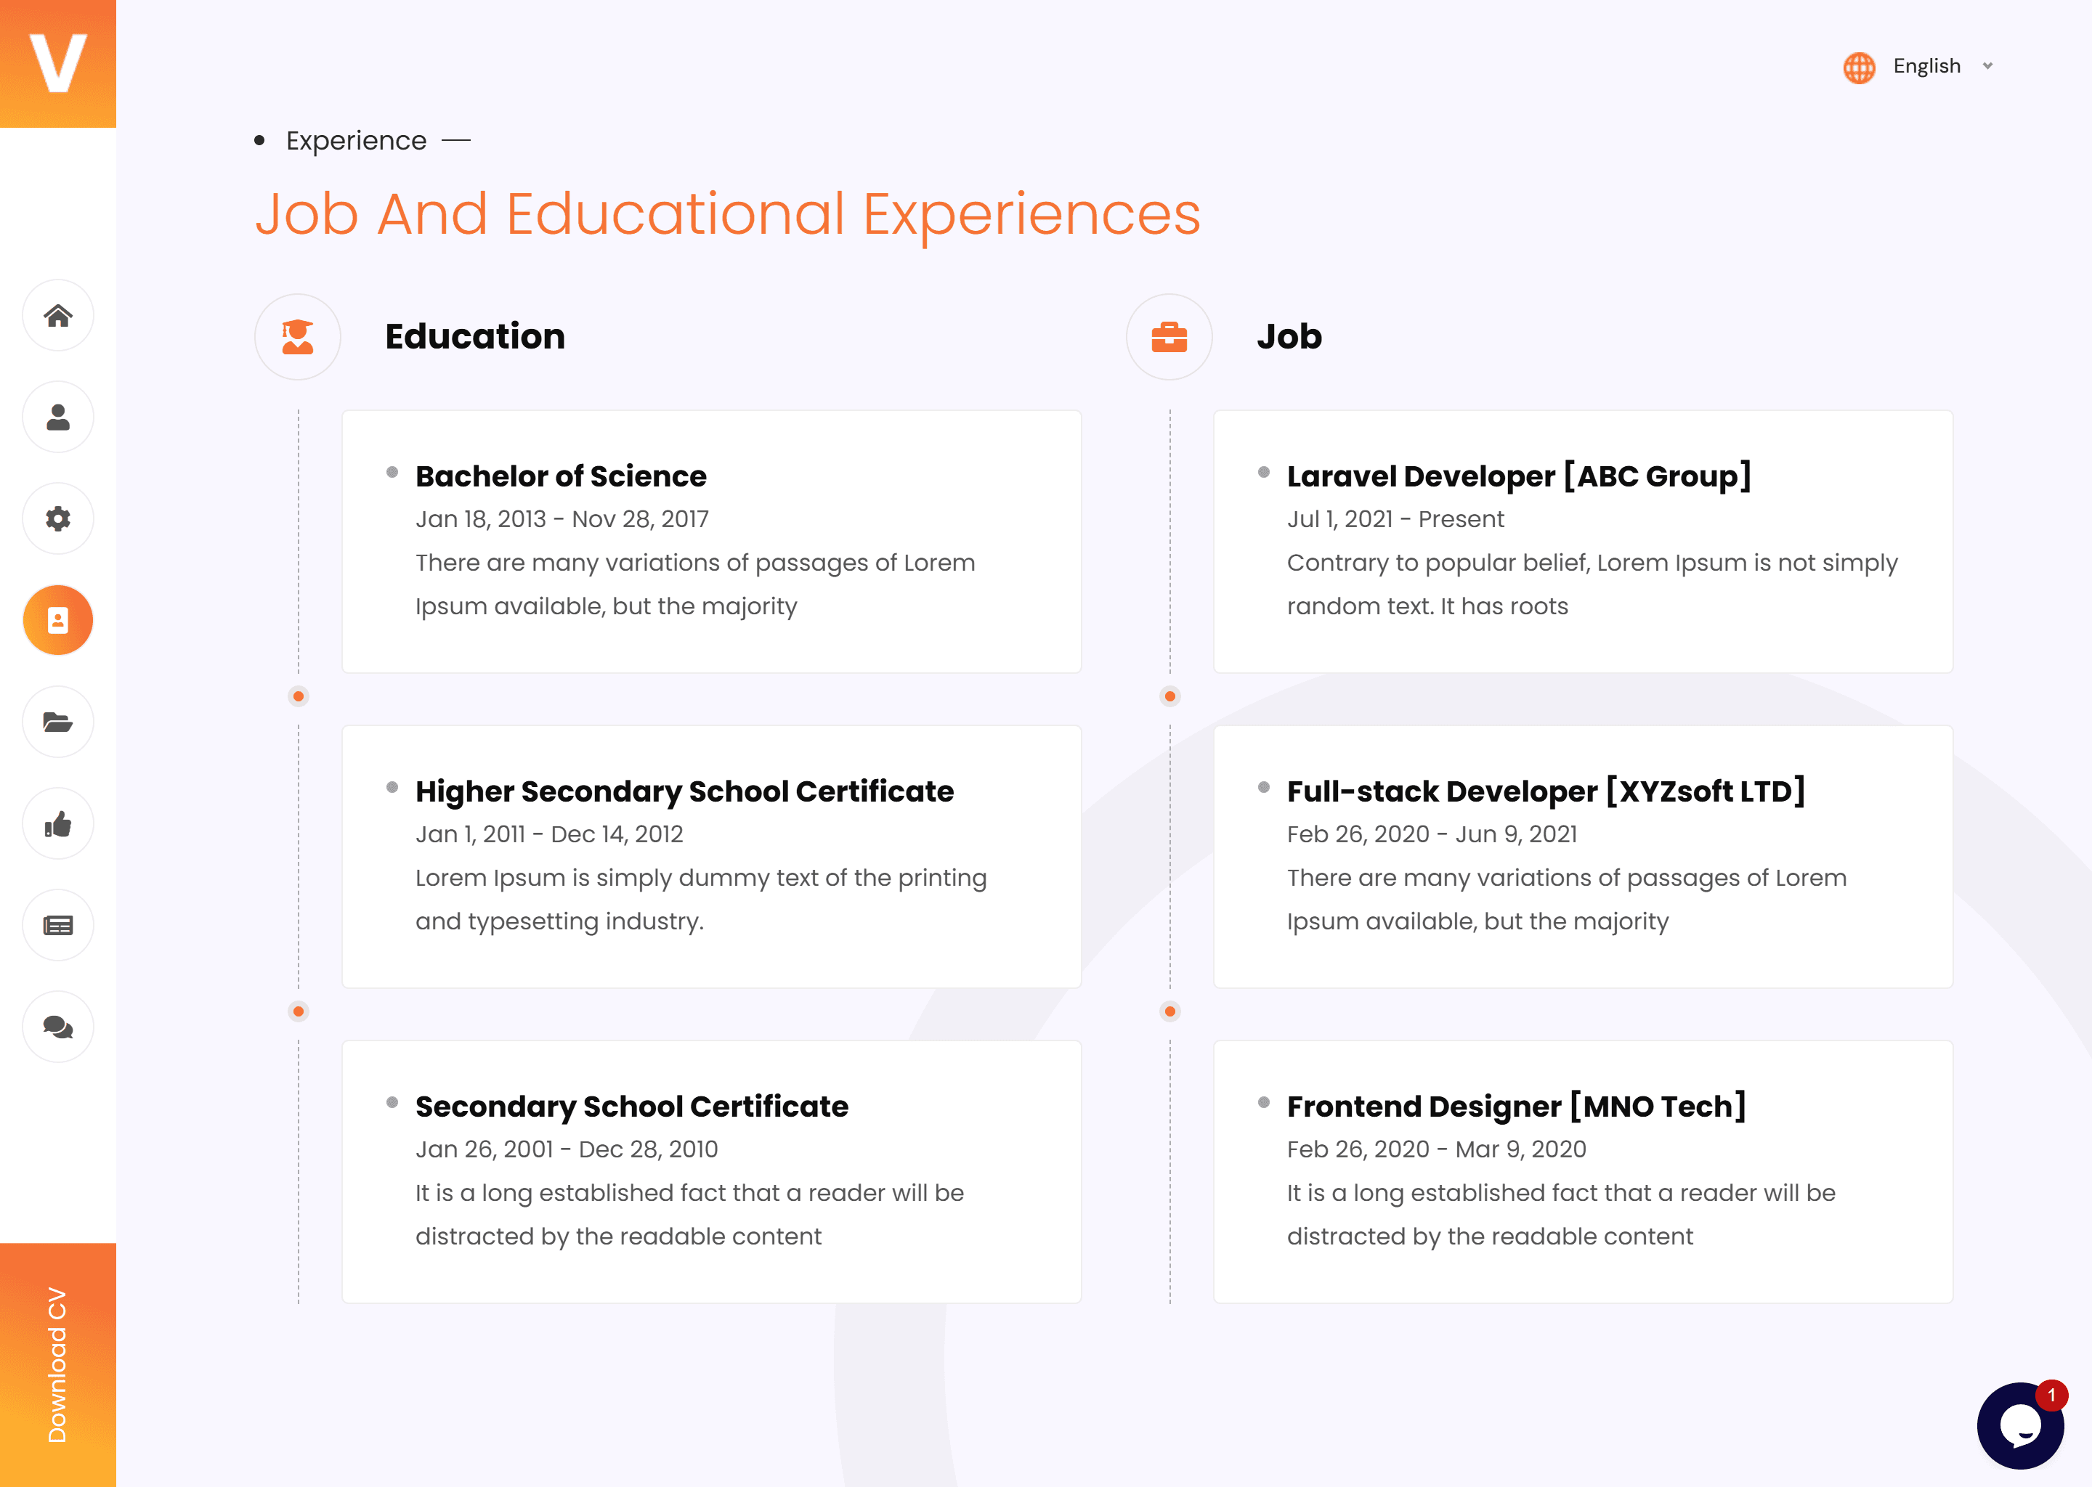This screenshot has width=2092, height=1487.
Task: Open the live chat widget
Action: coord(2019,1425)
